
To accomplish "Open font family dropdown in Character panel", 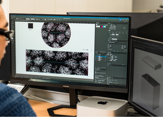I will click(x=119, y=43).
